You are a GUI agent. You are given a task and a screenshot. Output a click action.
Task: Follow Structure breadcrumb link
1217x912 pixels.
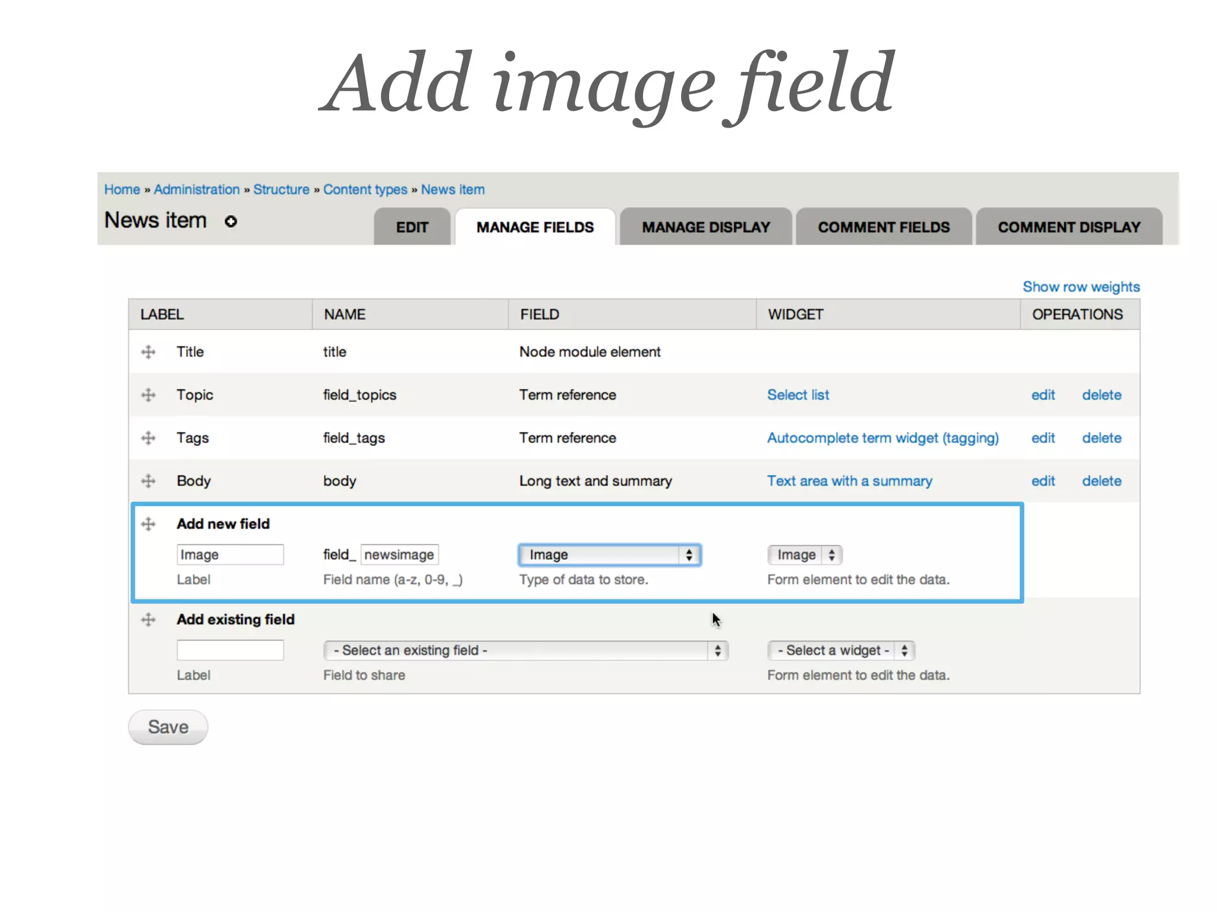281,189
